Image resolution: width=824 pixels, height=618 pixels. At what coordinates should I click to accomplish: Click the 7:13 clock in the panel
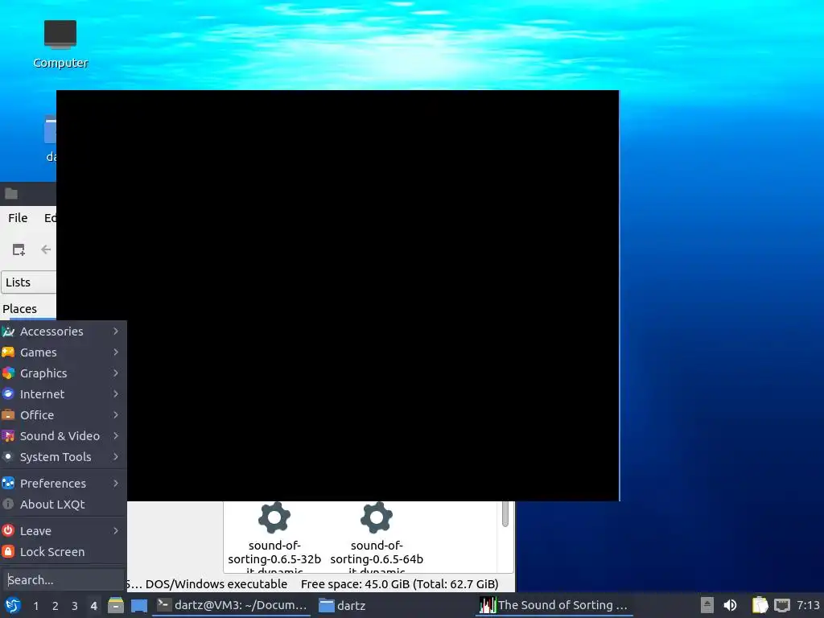click(x=808, y=605)
